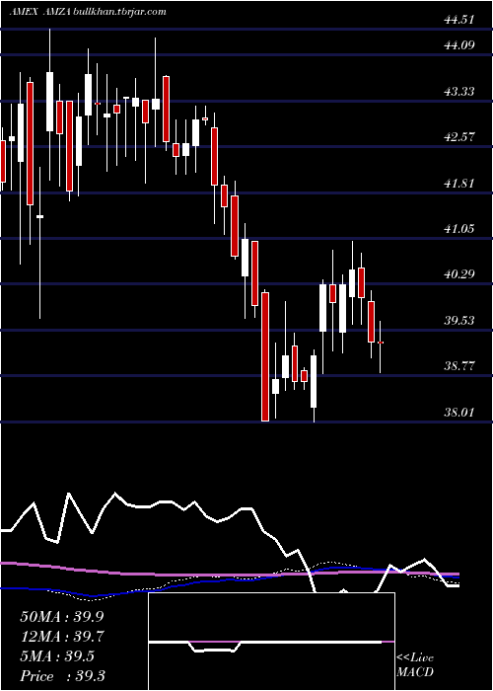The image size is (493, 691).
Task: Click the 40.29 price axis label
Action: point(459,274)
